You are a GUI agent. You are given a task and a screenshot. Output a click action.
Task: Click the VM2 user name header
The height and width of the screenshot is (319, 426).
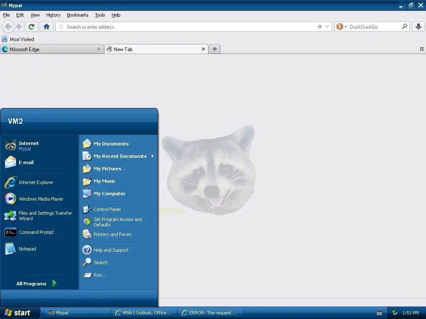click(x=15, y=121)
